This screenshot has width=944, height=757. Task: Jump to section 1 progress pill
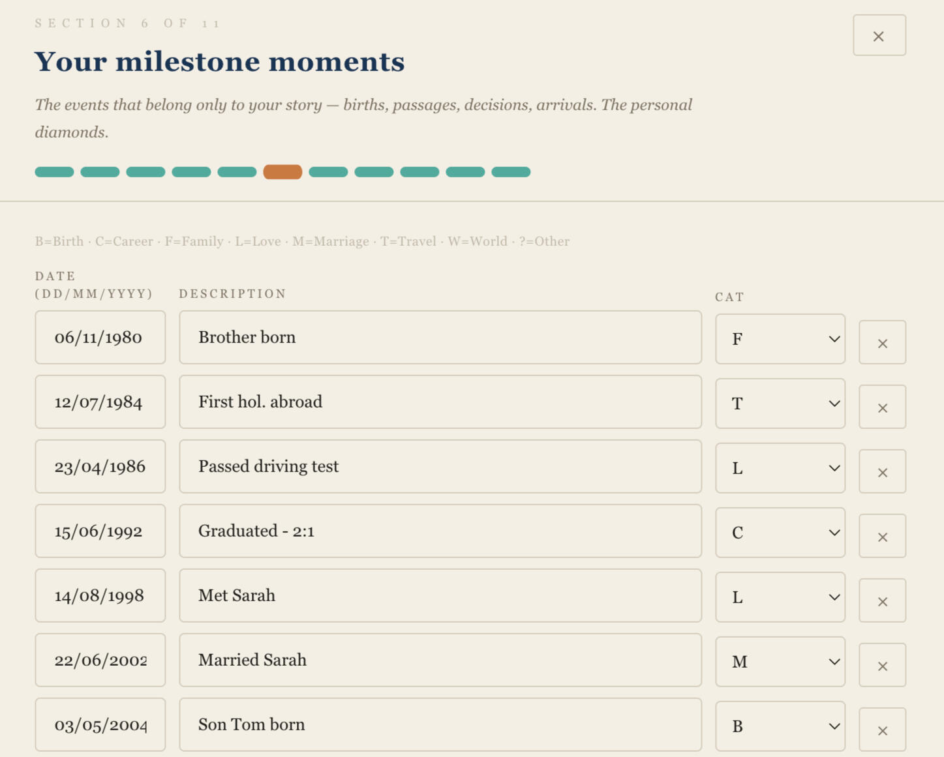coord(54,172)
